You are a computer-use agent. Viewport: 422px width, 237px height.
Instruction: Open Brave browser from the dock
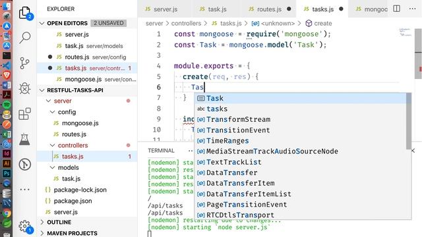pos(7,75)
